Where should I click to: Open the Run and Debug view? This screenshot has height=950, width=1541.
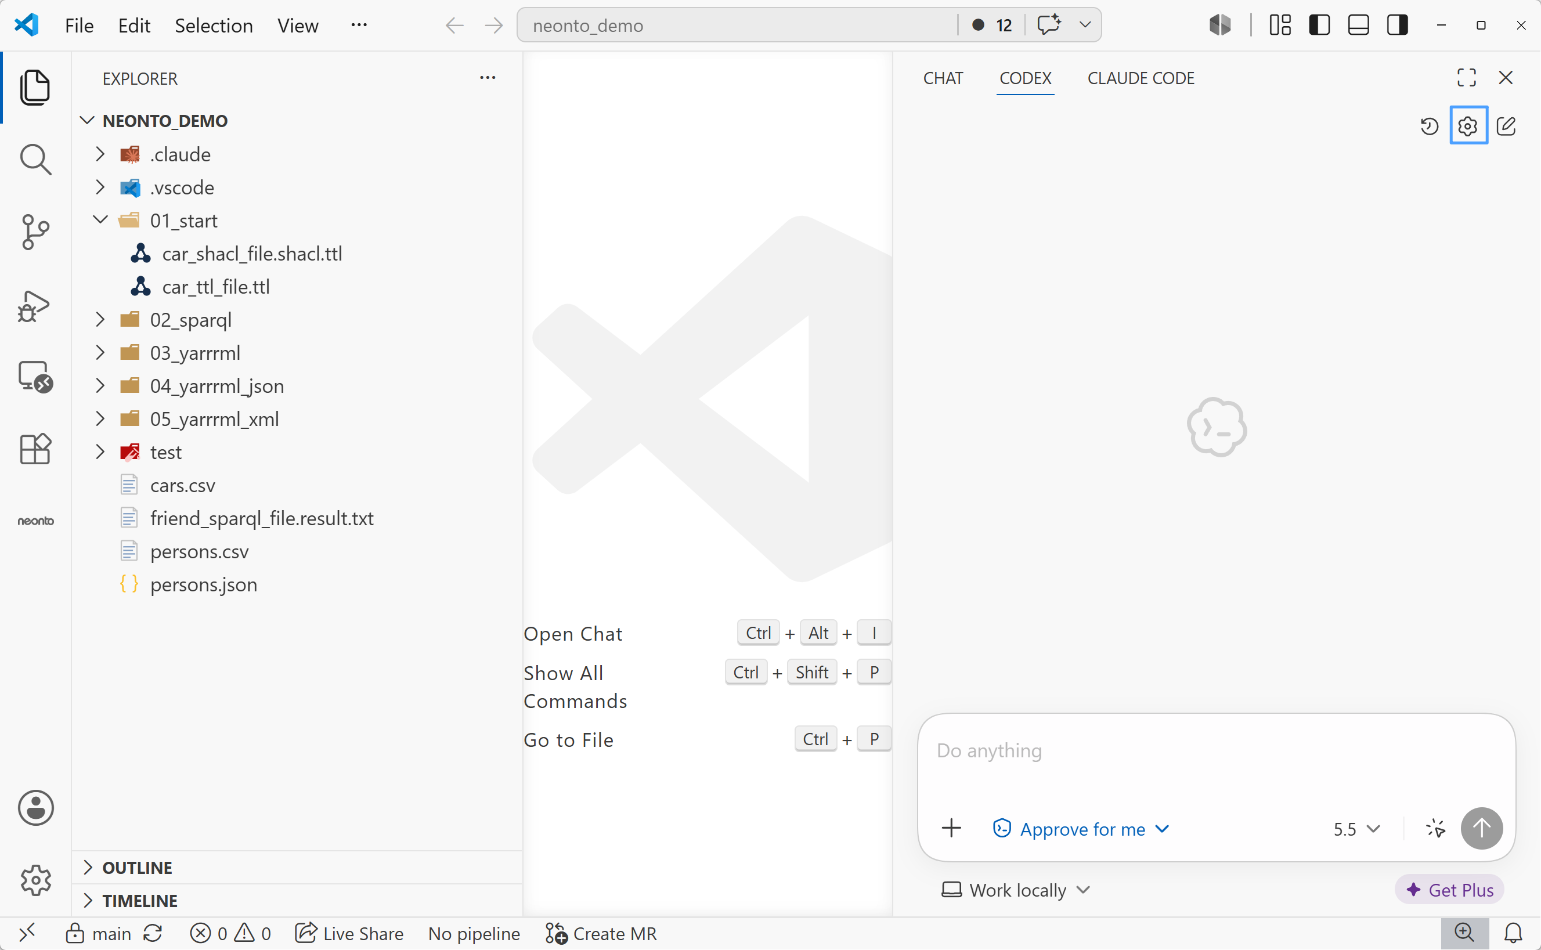tap(35, 306)
